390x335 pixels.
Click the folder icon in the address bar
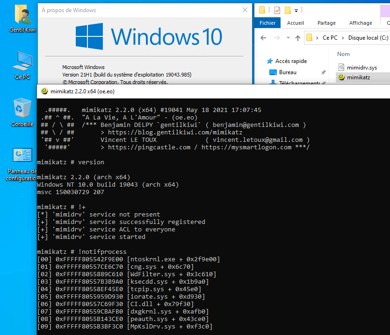point(309,37)
